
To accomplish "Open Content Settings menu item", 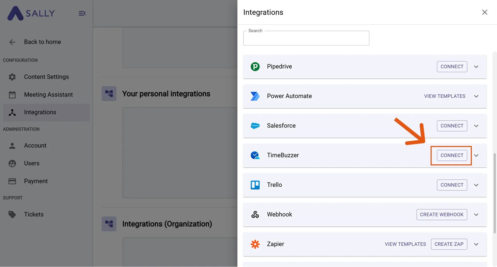I will click(46, 77).
